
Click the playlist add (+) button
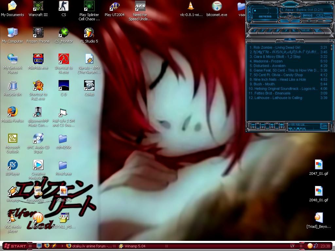click(253, 126)
